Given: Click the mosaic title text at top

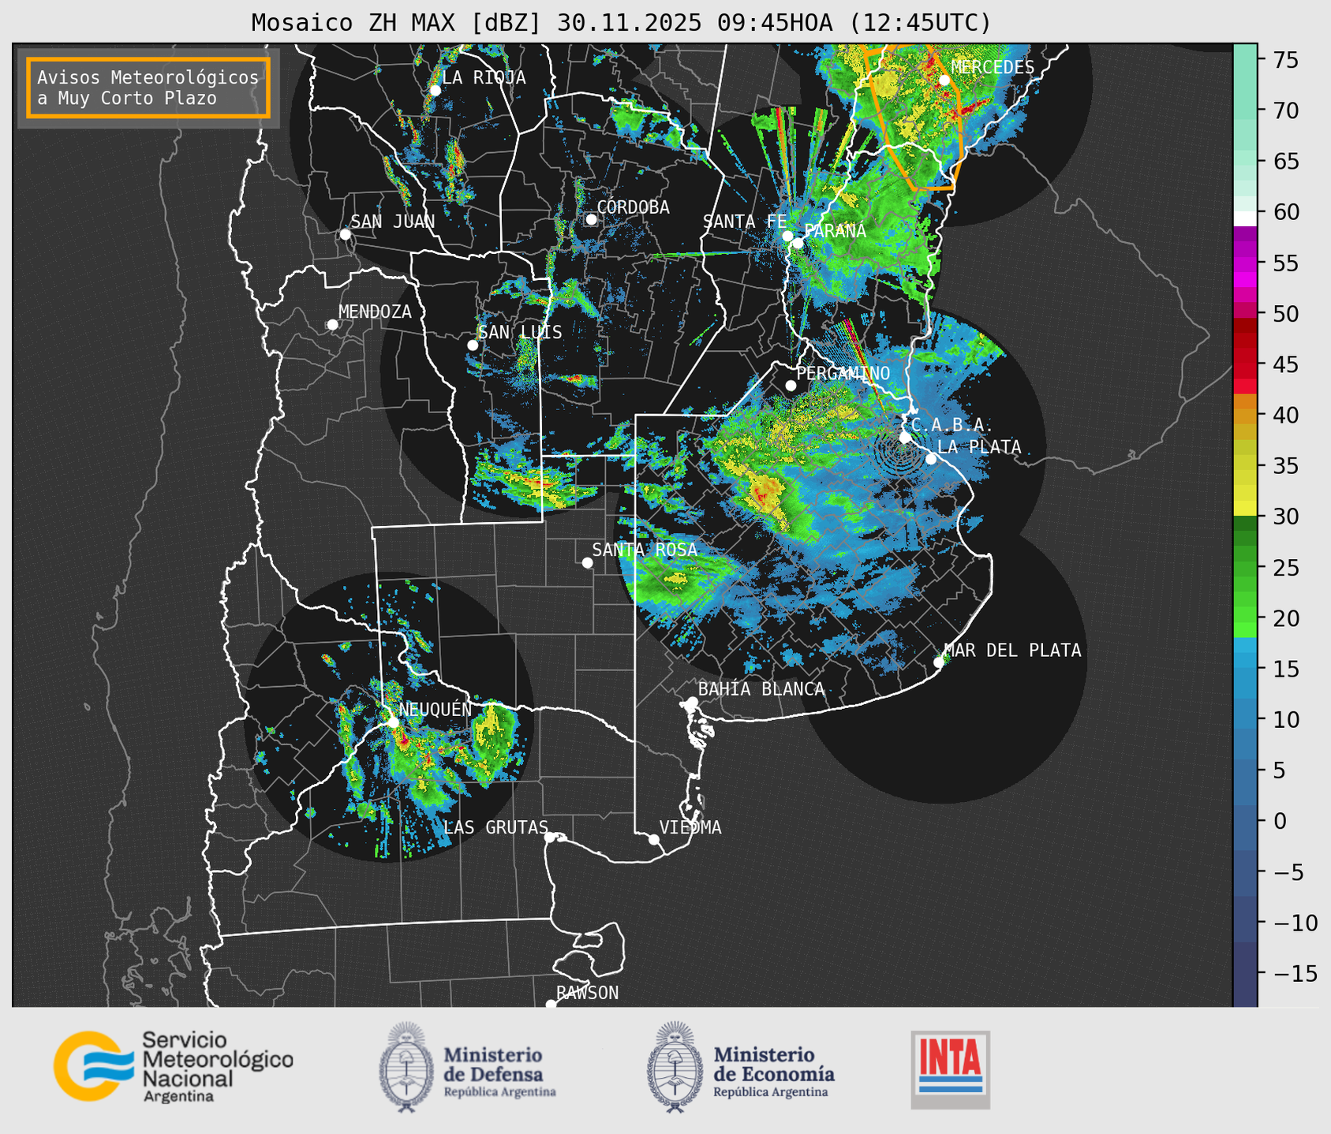Looking at the screenshot, I should [x=621, y=22].
